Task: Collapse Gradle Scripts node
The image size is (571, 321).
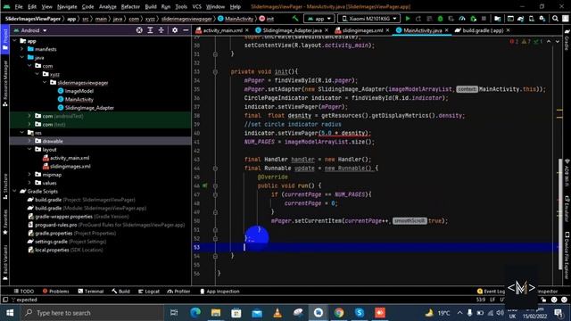Action: pyautogui.click(x=14, y=192)
